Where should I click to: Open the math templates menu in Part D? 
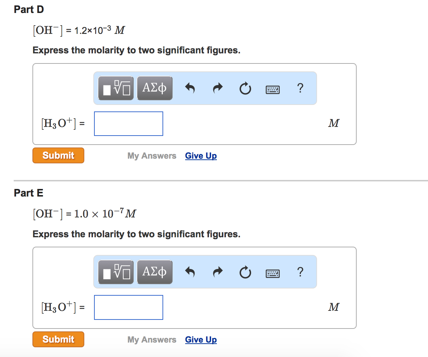pyautogui.click(x=116, y=88)
